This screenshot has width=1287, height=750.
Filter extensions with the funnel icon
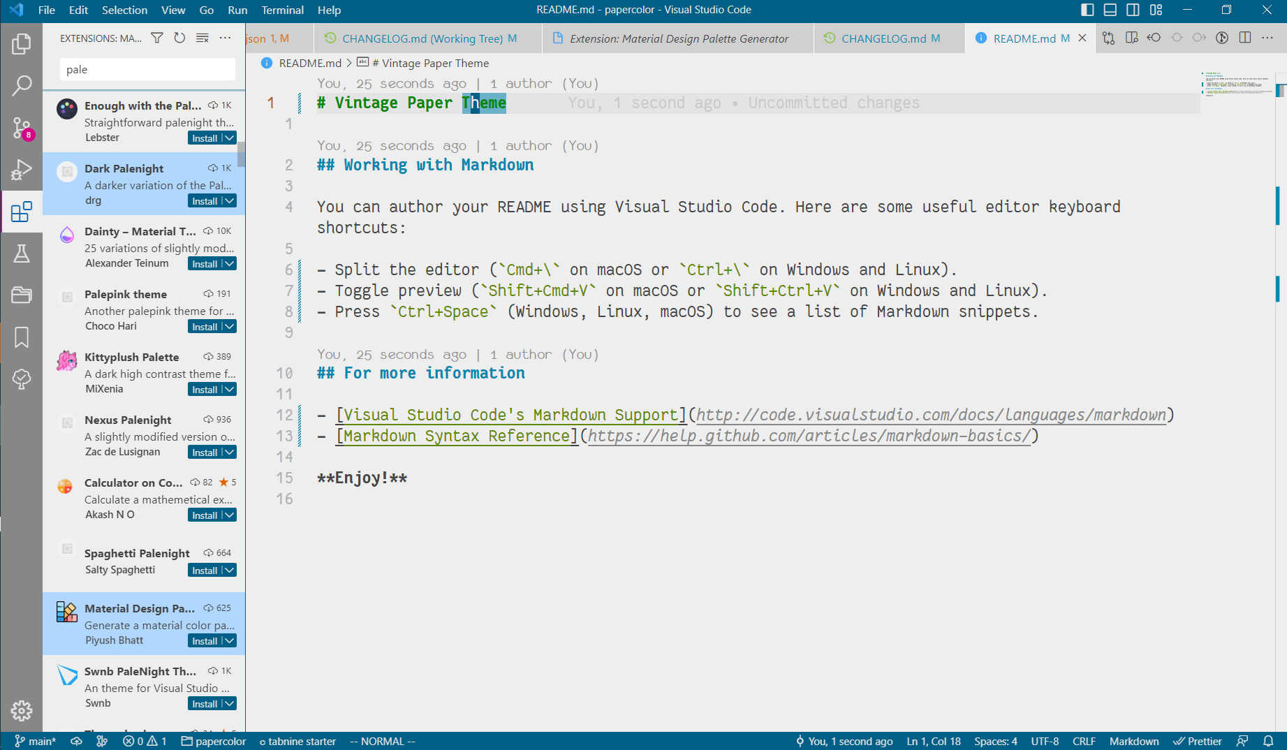(x=157, y=38)
